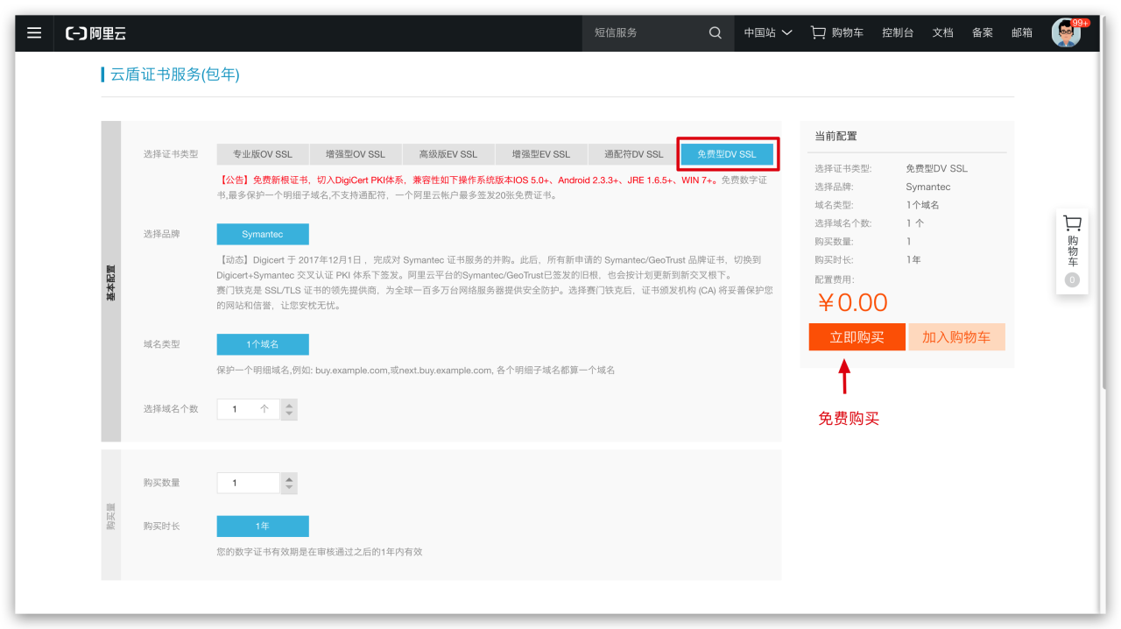This screenshot has height=629, width=1121.
Task: Open the search magnifier in the top bar
Action: click(715, 32)
